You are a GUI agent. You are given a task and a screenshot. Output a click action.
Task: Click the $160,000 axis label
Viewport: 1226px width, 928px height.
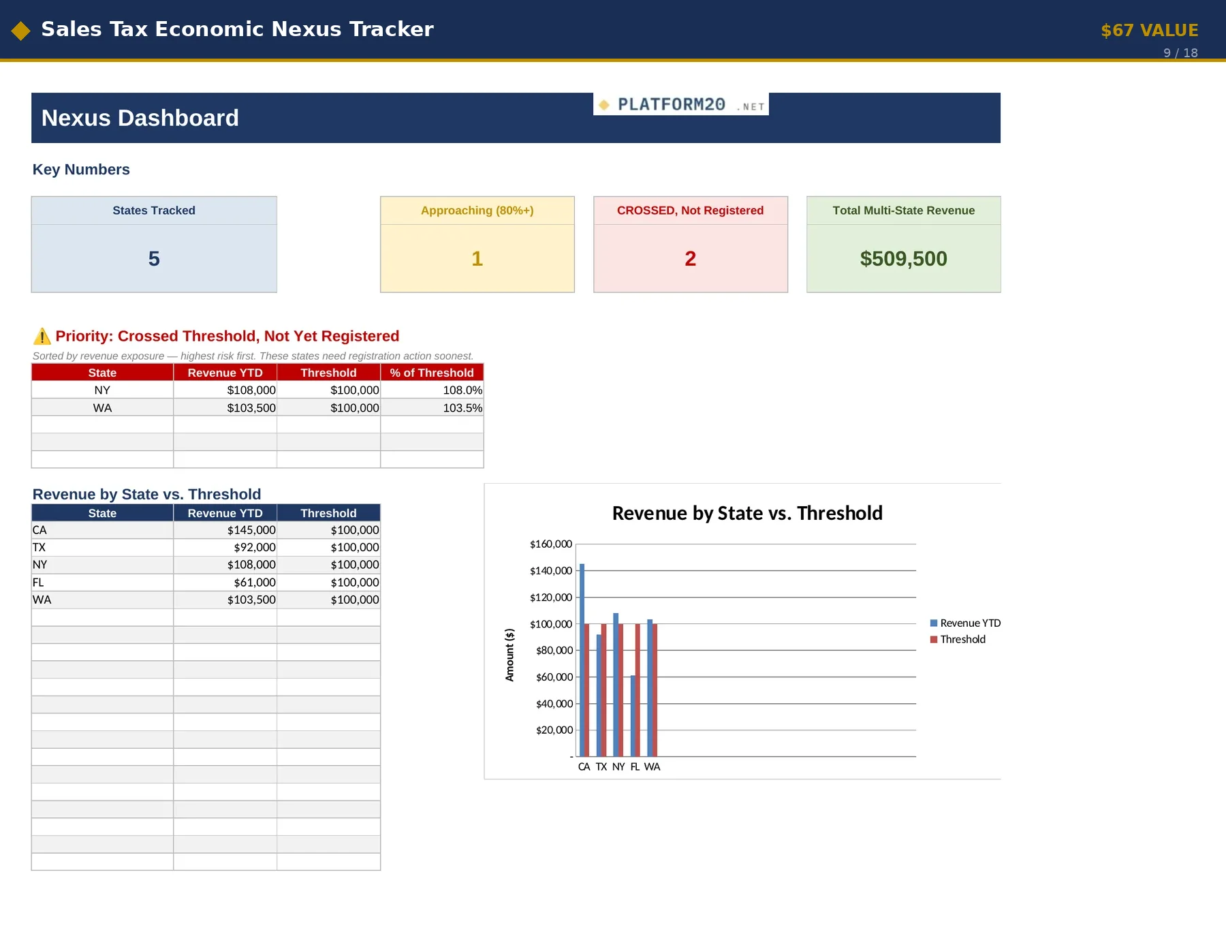(x=551, y=544)
